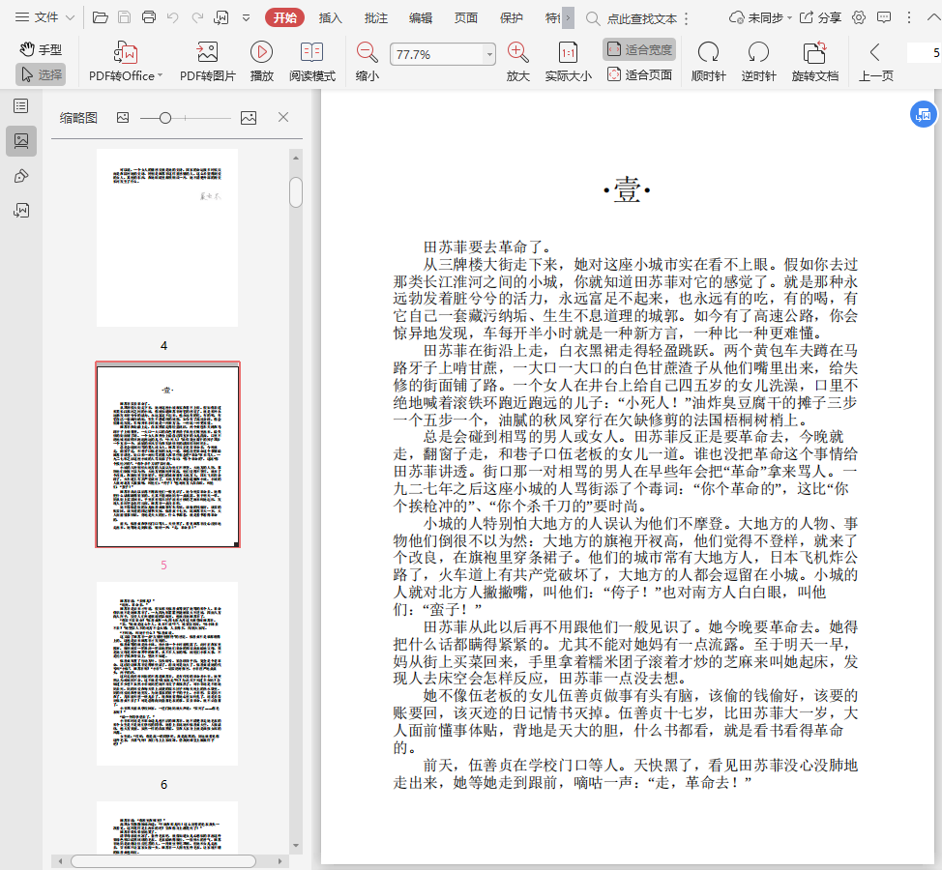Screen dimensions: 942x870
Task: Click the redo arrow icon
Action: pyautogui.click(x=197, y=18)
